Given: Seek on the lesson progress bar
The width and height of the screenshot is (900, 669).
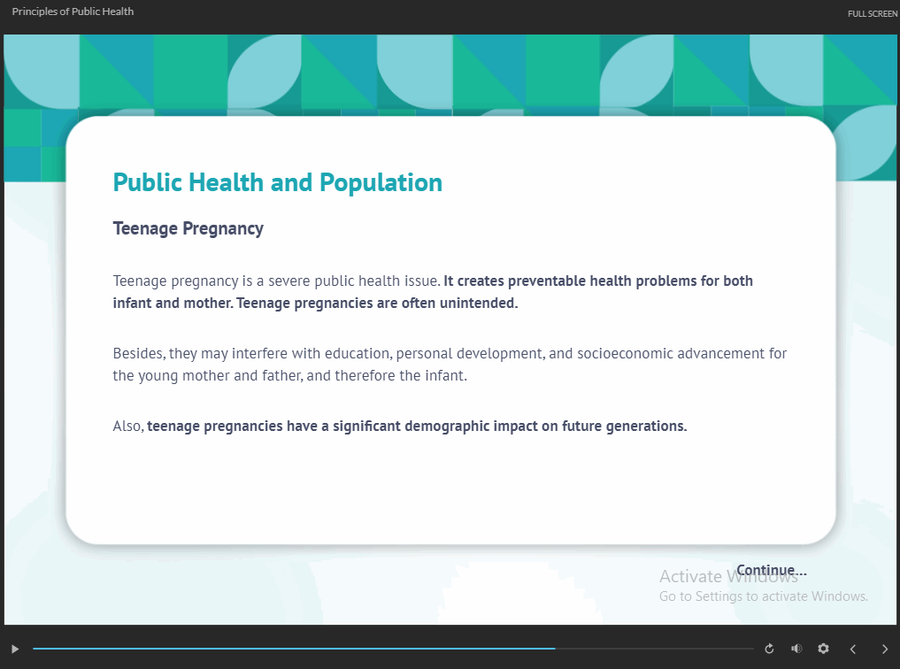Looking at the screenshot, I should pos(393,649).
